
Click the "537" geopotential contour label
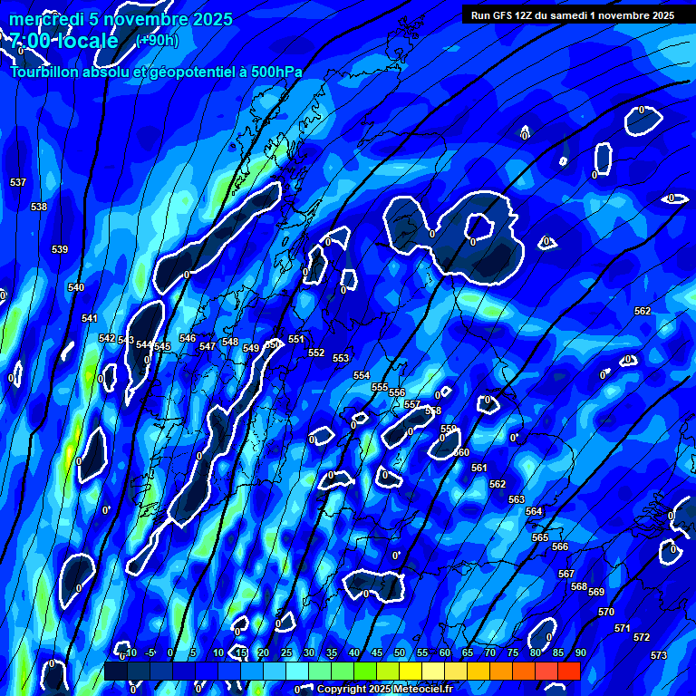[x=18, y=182]
